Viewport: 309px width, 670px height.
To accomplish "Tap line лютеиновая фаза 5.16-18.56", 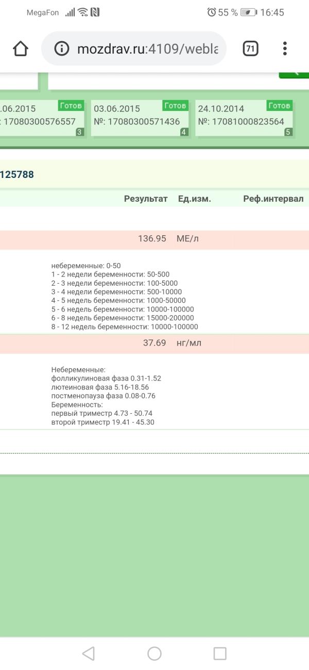I will [100, 387].
